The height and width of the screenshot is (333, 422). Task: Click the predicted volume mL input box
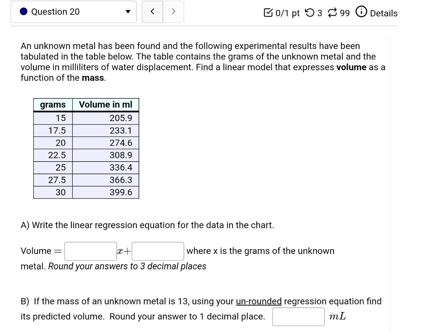(298, 317)
